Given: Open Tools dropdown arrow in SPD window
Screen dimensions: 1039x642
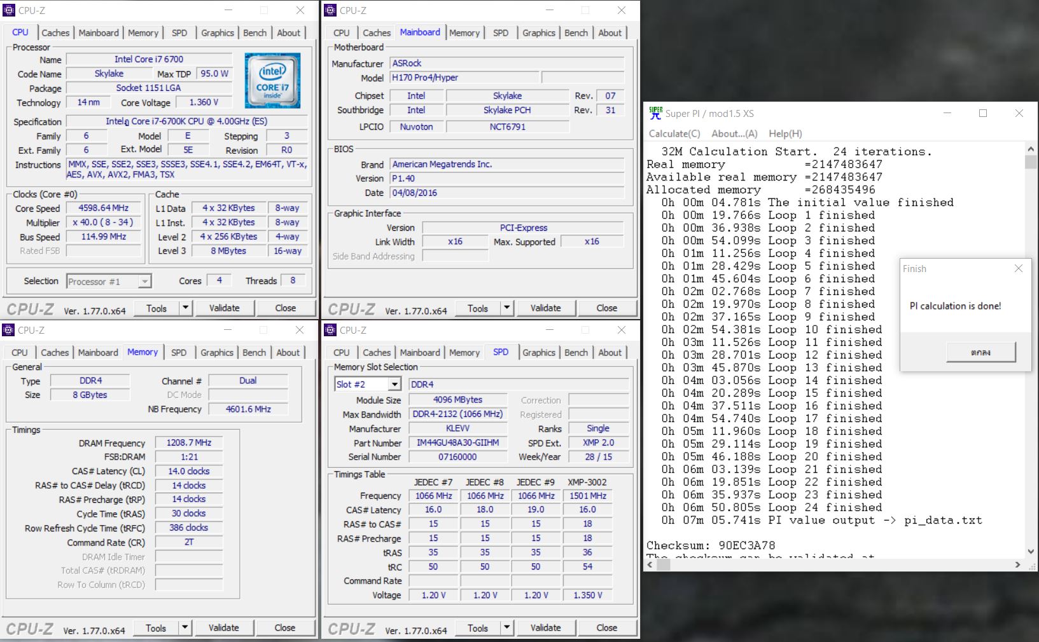Looking at the screenshot, I should (x=507, y=628).
